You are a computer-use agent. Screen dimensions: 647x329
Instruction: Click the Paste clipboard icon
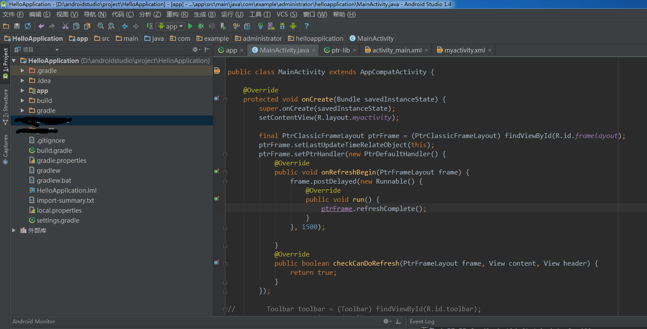pos(87,26)
